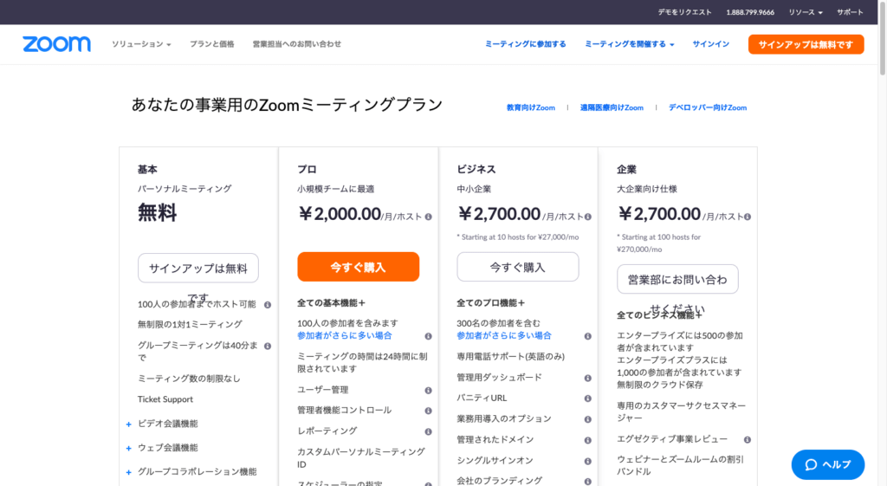
Task: Click サインイン link
Action: click(710, 44)
